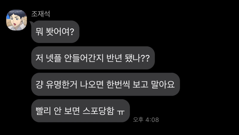The height and width of the screenshot is (135, 239).
Task: Click the word '한번씩' in the third message
Action: coord(118,84)
